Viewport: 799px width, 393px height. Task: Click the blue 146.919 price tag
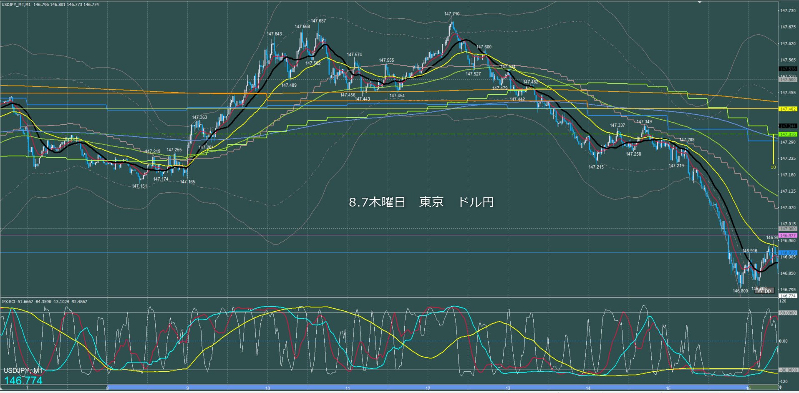pos(788,253)
